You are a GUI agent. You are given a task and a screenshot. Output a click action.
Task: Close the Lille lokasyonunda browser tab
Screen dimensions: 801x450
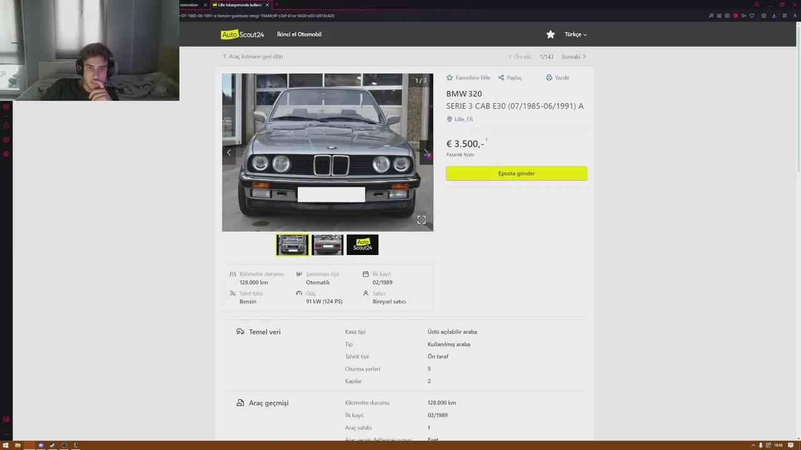[x=267, y=5]
